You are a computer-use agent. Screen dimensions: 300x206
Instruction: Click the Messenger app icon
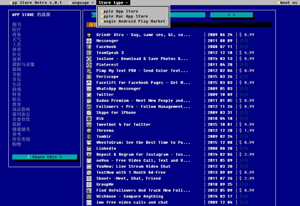tap(89, 41)
